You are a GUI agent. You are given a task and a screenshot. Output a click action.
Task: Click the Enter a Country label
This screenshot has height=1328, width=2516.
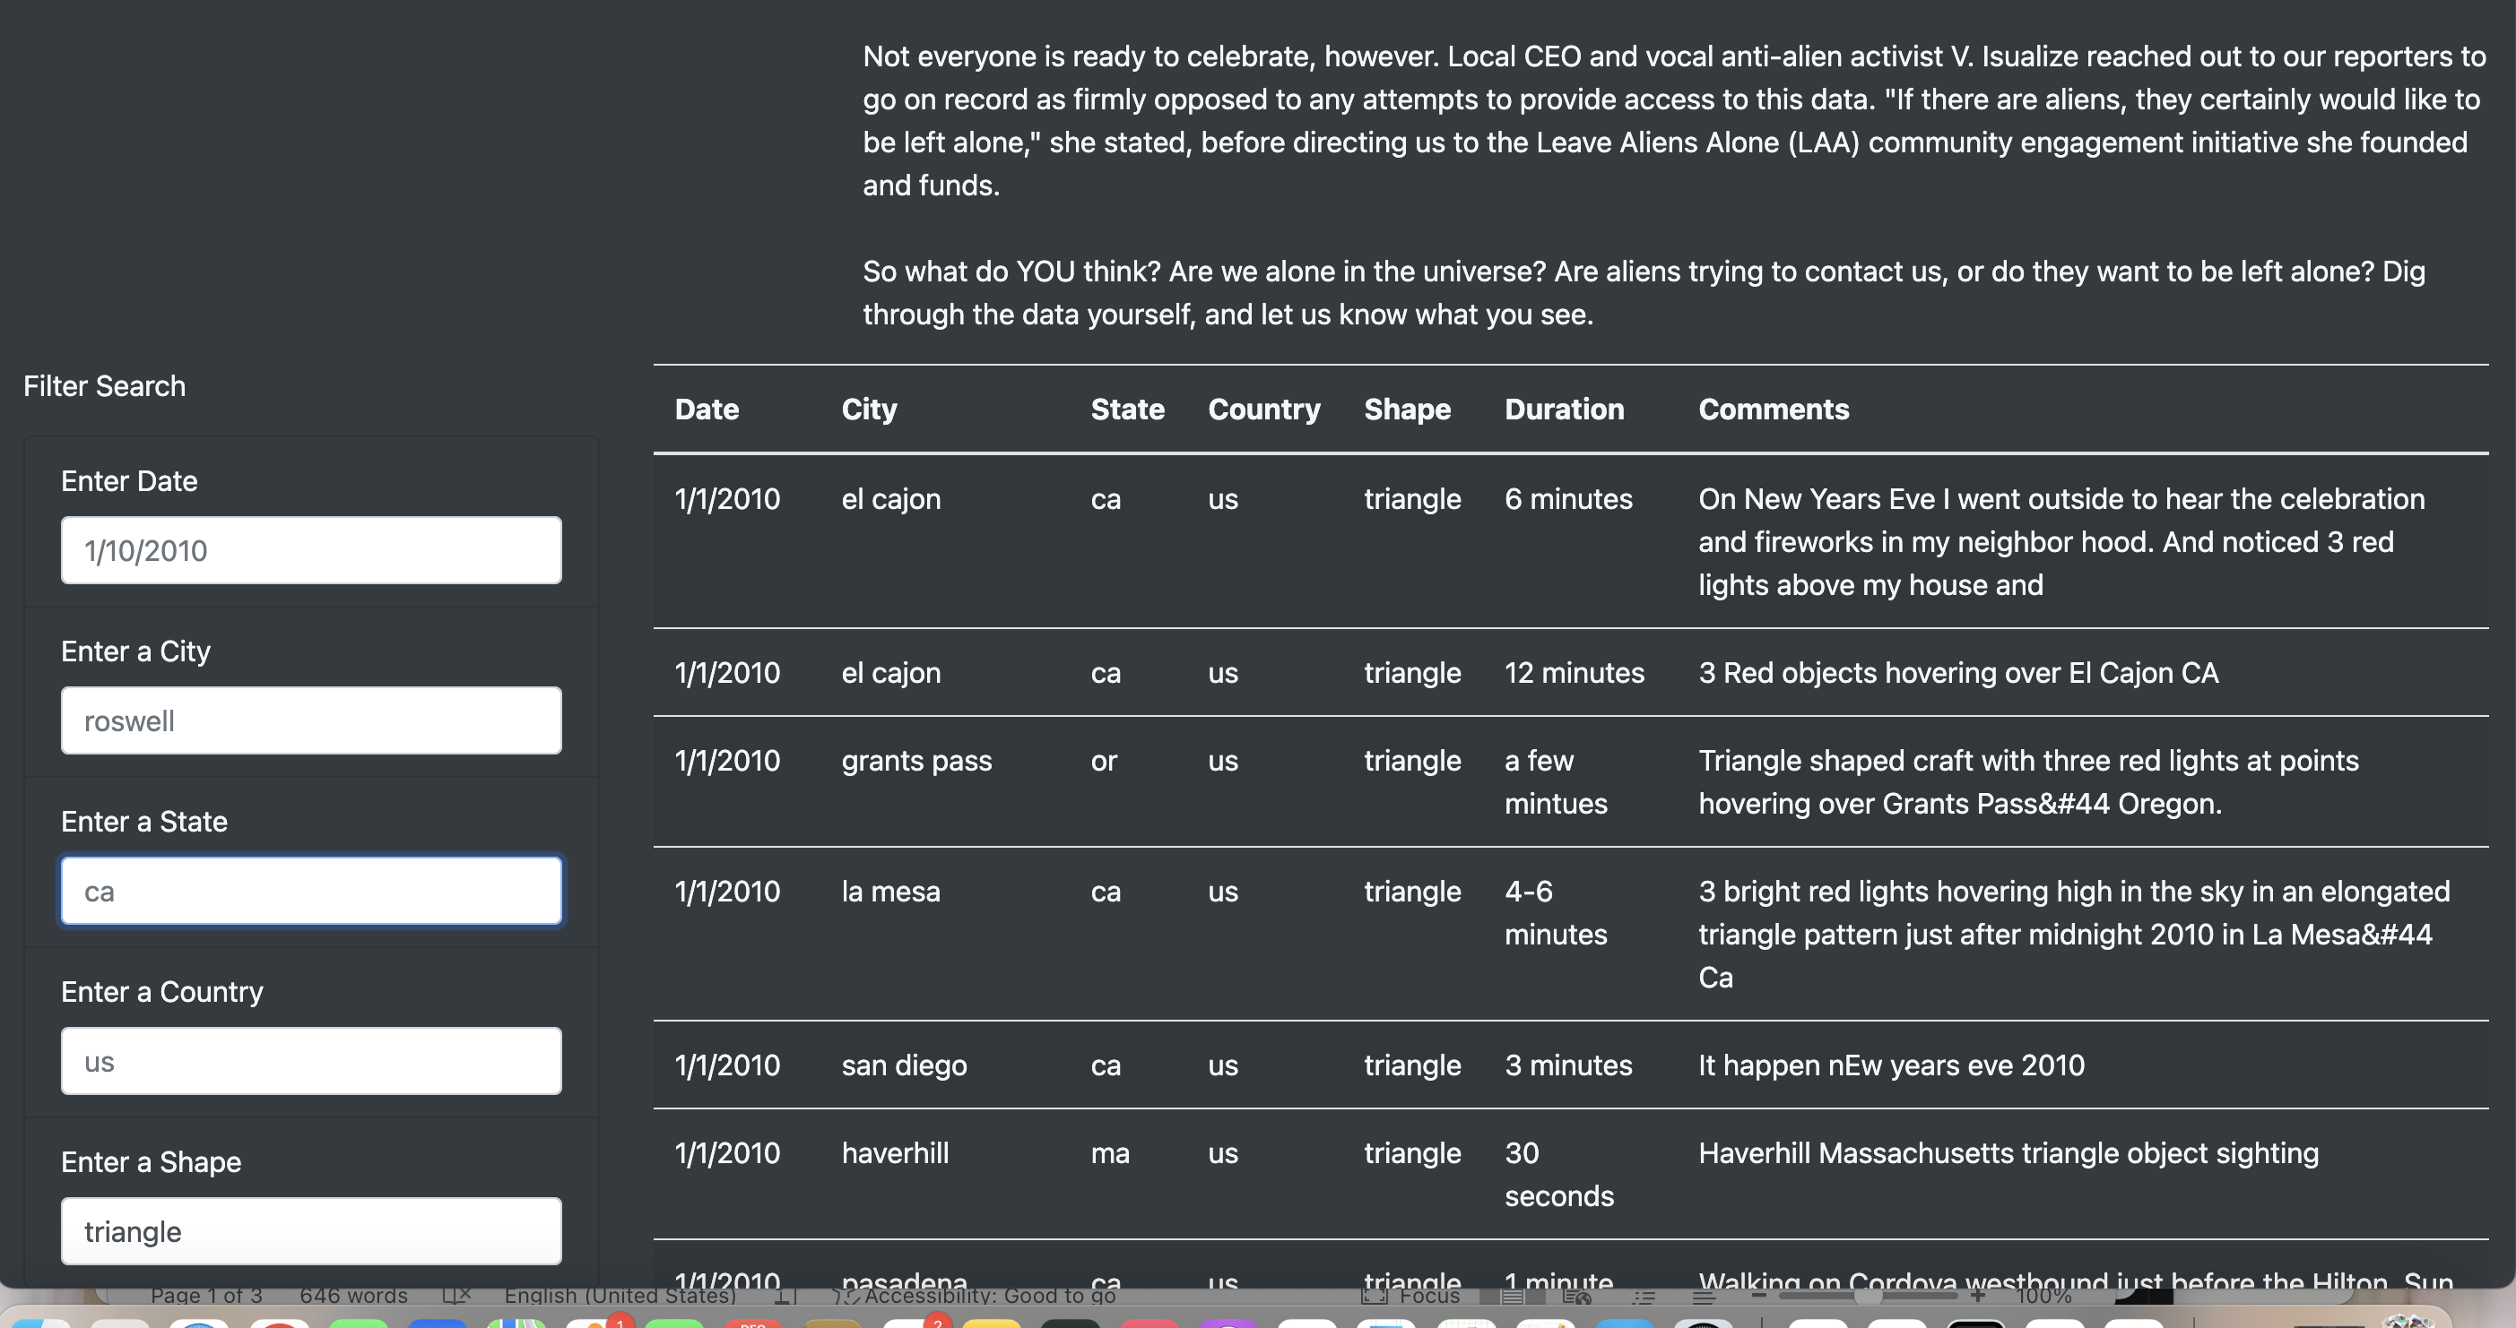(x=162, y=991)
